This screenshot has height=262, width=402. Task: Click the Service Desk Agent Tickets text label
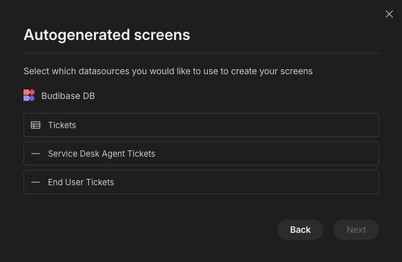[x=102, y=154]
